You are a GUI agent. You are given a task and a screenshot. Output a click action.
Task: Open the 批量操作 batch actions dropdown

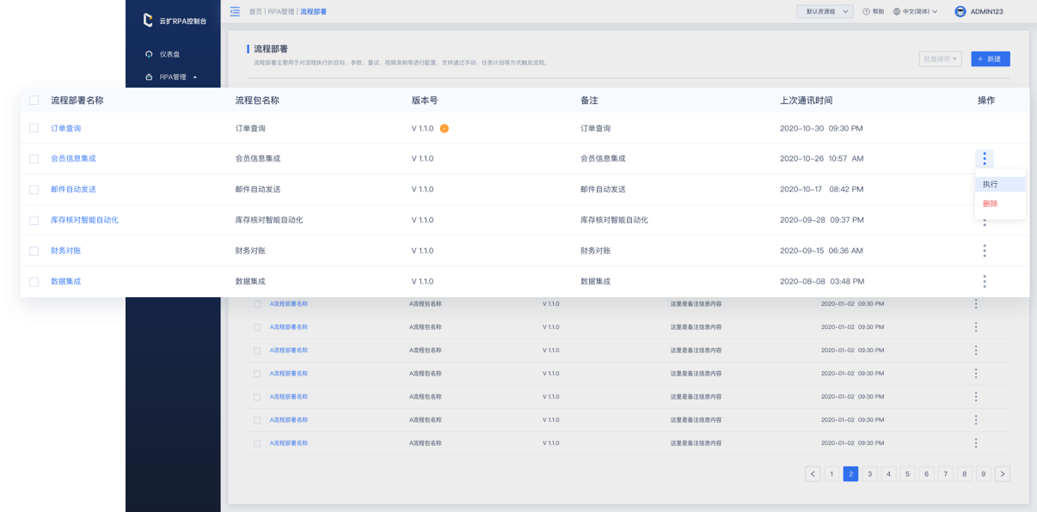pyautogui.click(x=940, y=59)
